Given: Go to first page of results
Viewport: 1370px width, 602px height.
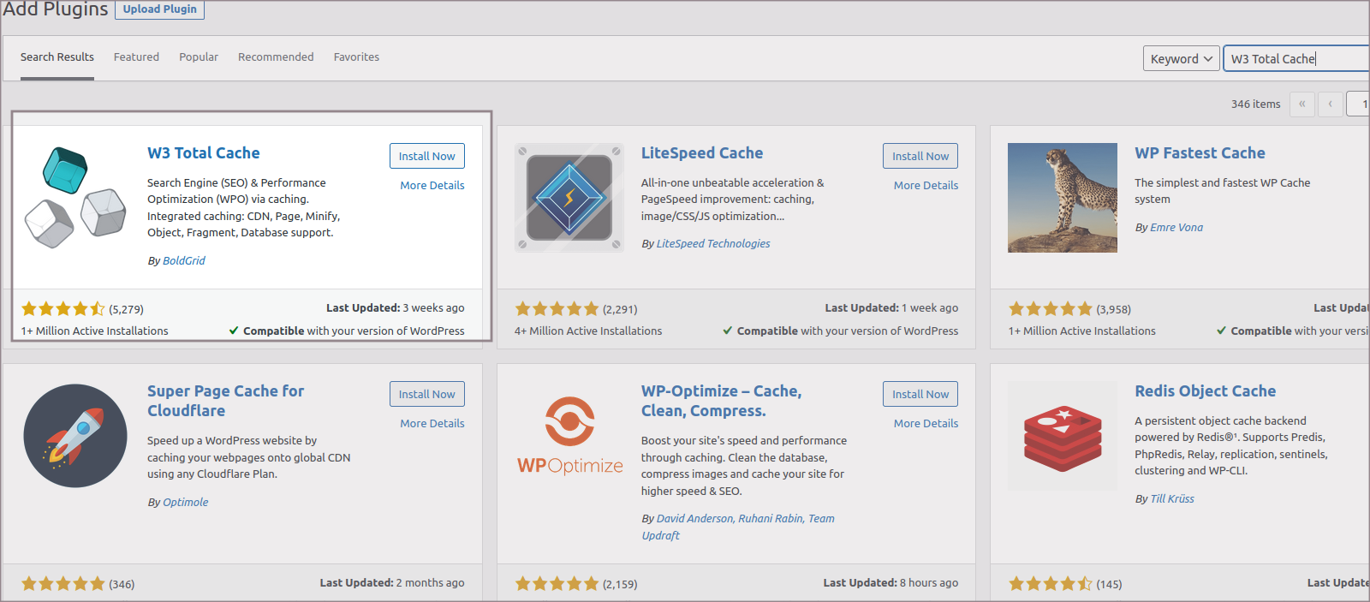Looking at the screenshot, I should click(1301, 104).
